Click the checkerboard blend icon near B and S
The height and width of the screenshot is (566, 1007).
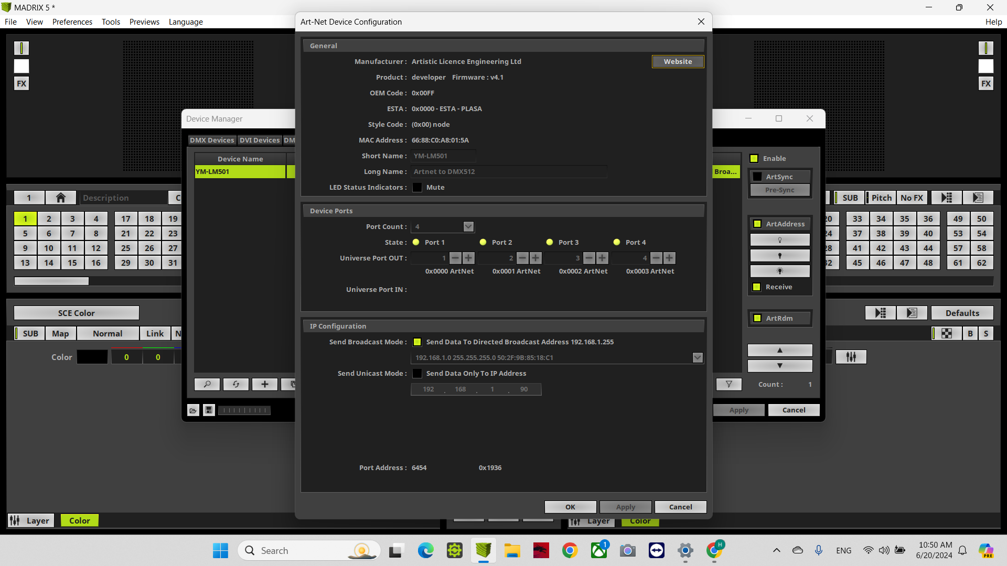947,333
